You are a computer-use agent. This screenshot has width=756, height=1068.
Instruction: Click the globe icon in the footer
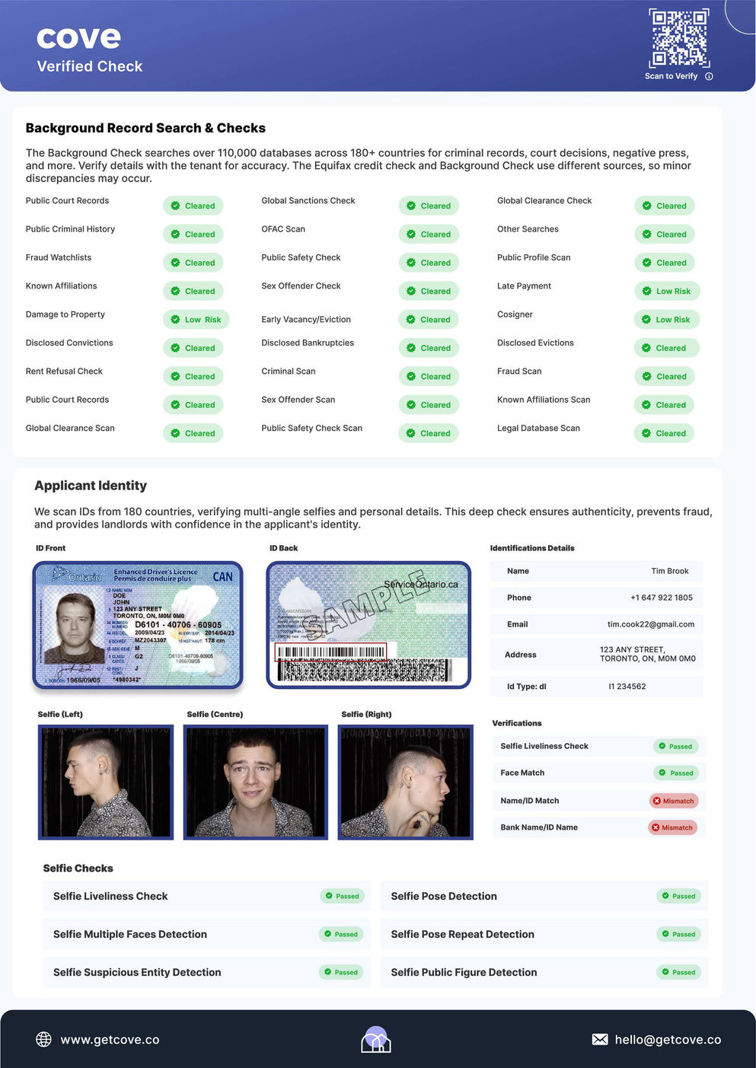44,1040
